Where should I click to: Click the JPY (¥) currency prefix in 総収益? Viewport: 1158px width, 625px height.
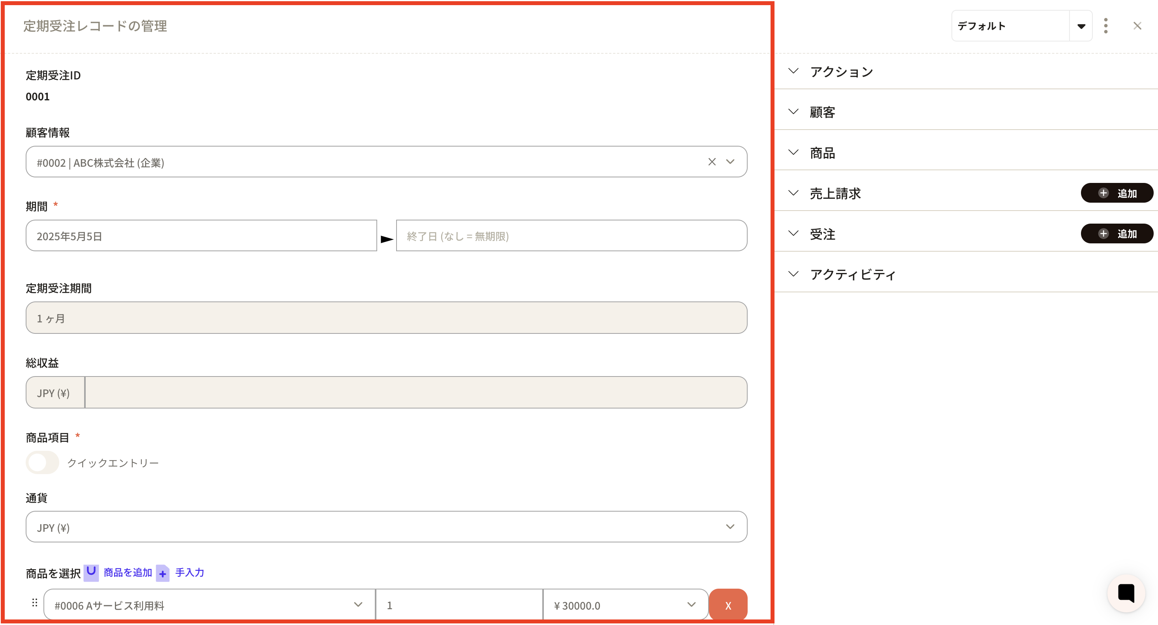[55, 393]
